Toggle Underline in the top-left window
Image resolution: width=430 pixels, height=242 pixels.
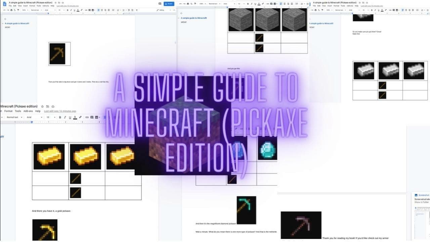[75, 10]
